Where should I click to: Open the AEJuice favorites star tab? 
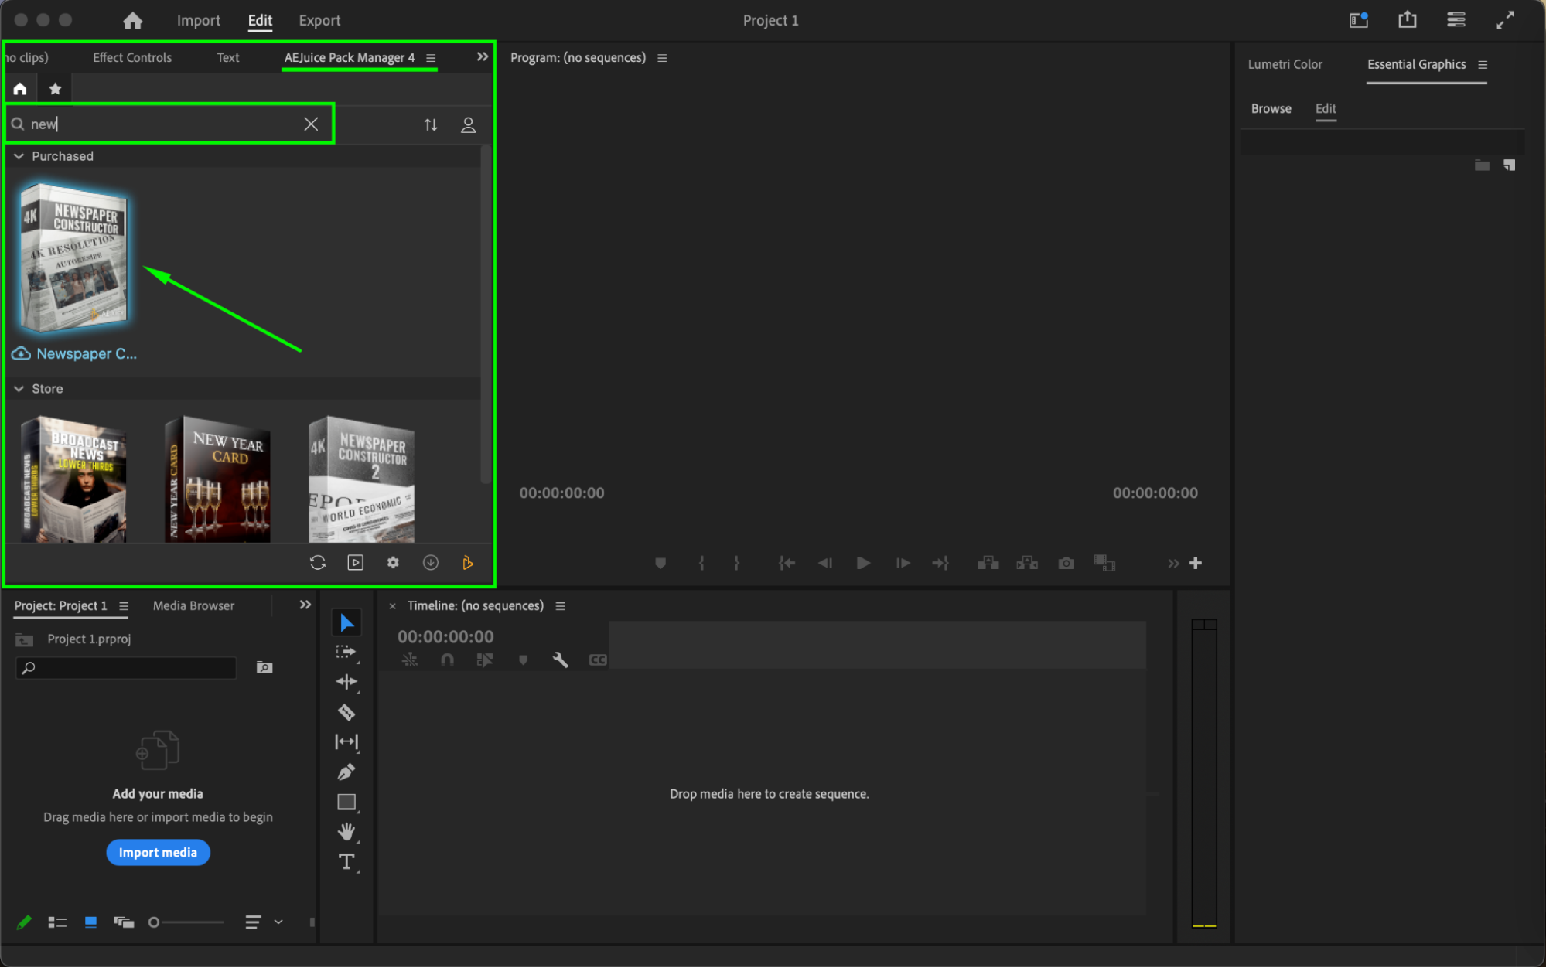pos(55,89)
